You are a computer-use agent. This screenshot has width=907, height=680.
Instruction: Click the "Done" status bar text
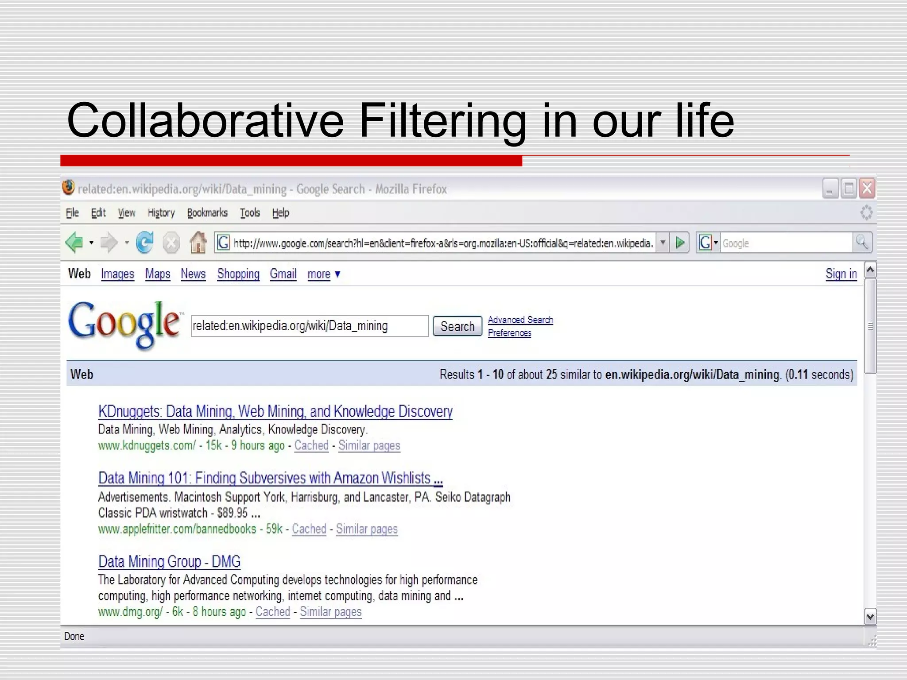click(x=74, y=636)
